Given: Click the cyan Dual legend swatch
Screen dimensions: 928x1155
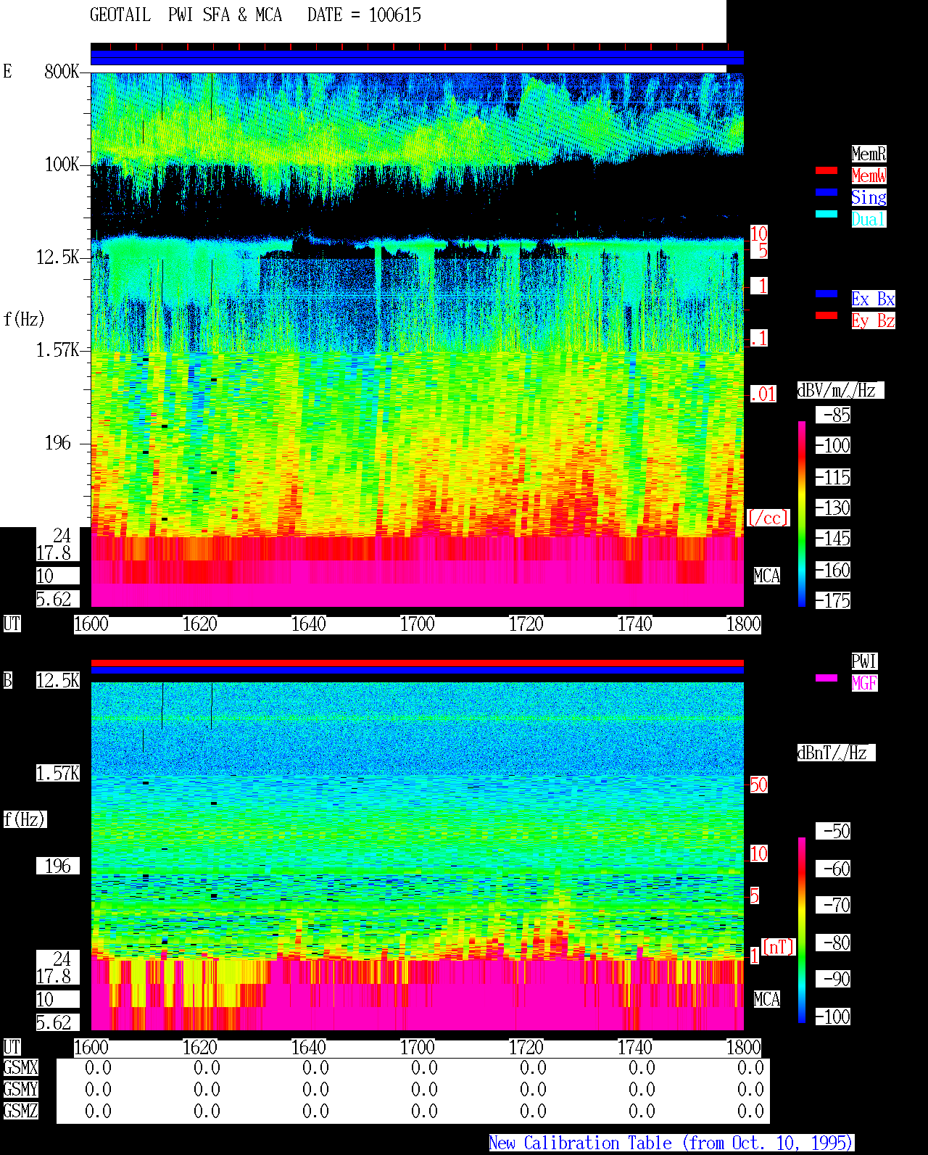Looking at the screenshot, I should (x=826, y=214).
